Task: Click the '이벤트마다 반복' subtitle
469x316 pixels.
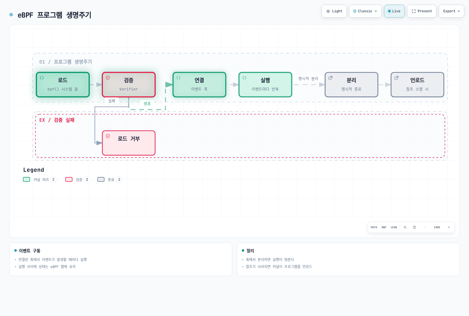Action: (265, 89)
